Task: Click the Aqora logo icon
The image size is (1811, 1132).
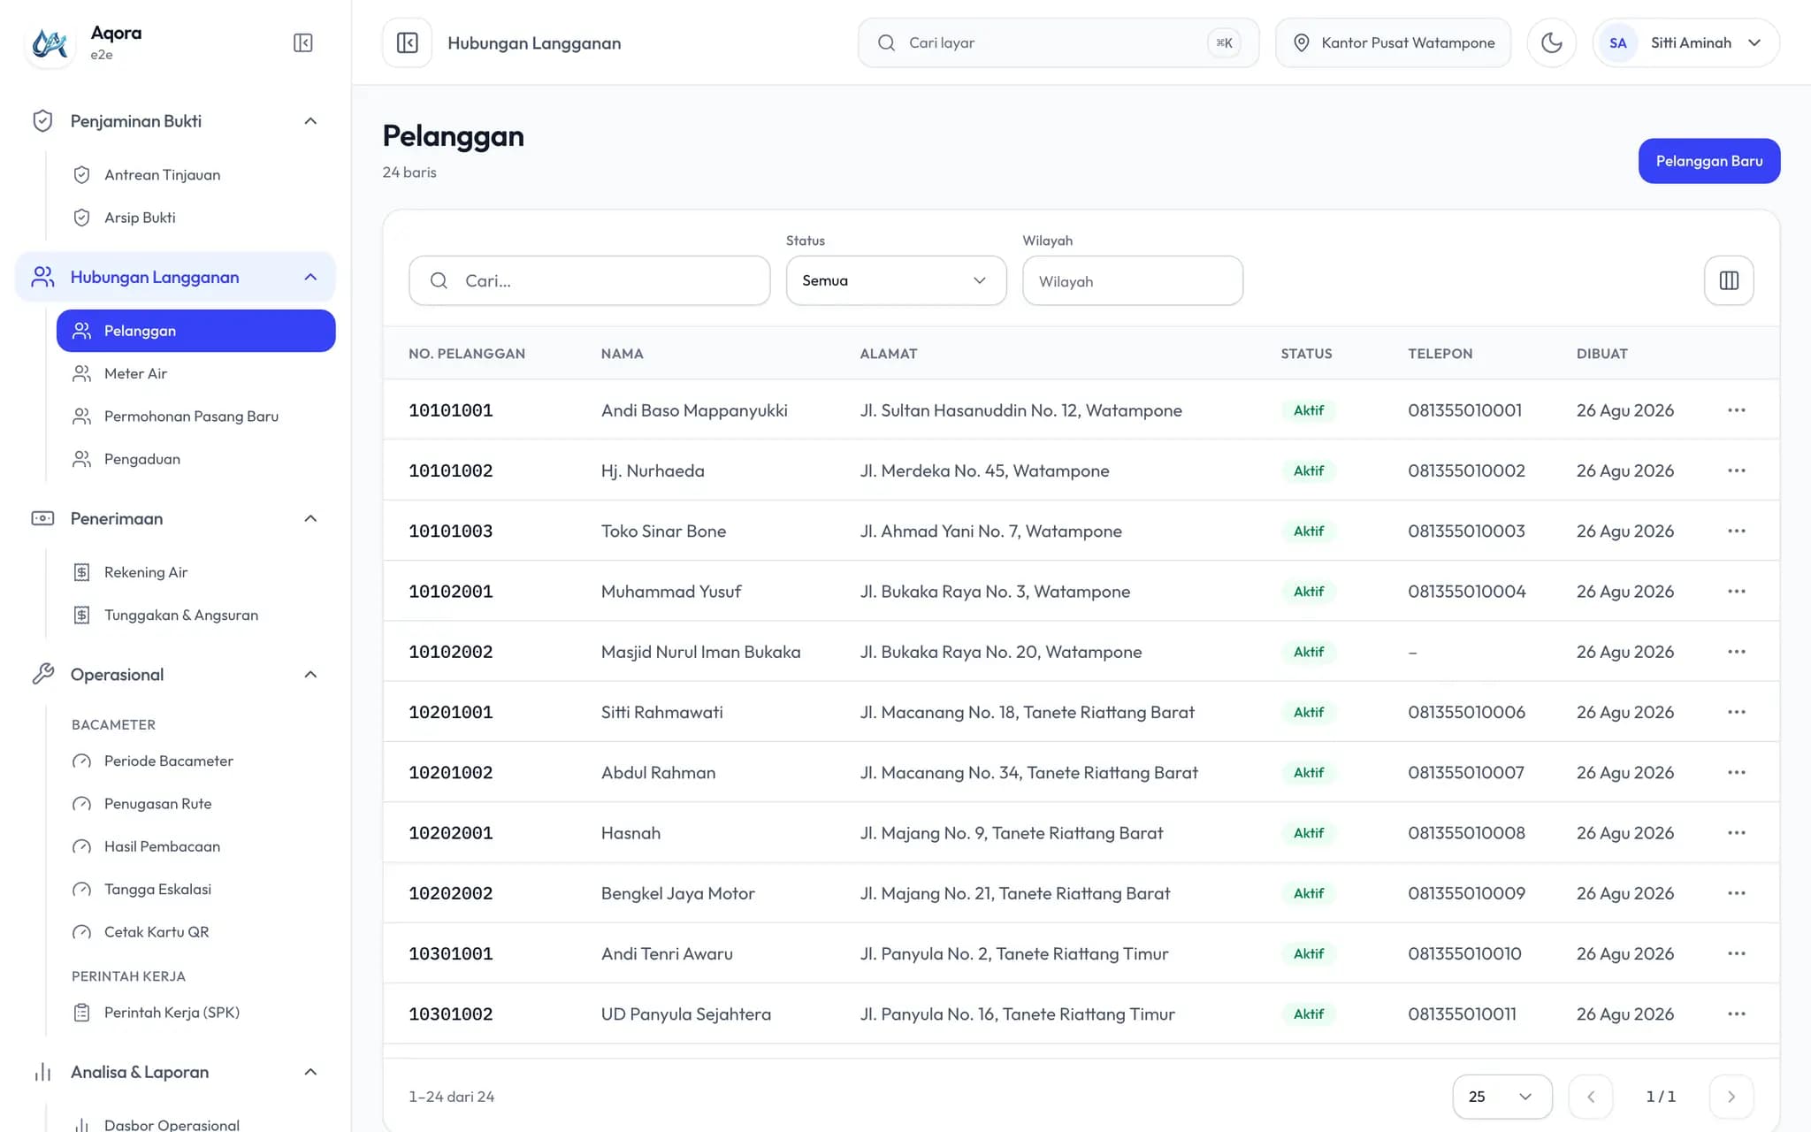Action: pyautogui.click(x=50, y=42)
